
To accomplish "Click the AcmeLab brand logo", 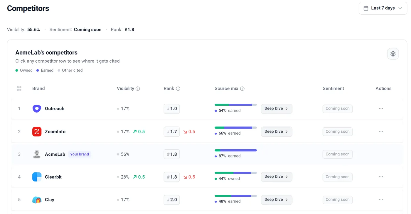I will 37,154.
